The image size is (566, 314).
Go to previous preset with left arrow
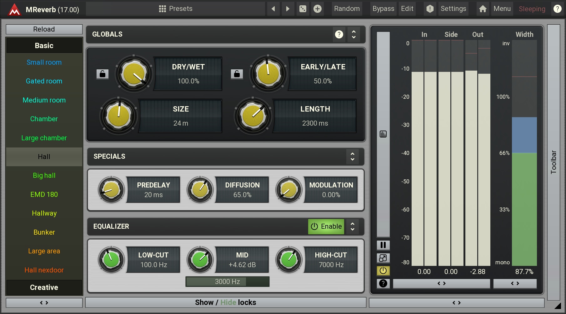[273, 9]
